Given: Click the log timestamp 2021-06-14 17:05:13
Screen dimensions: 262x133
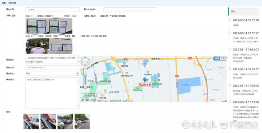Looking at the screenshot, I should [246, 86].
